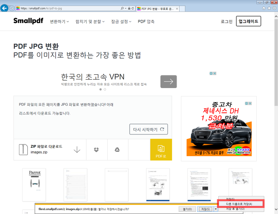Open the PDF 압축 menu item

pyautogui.click(x=146, y=22)
